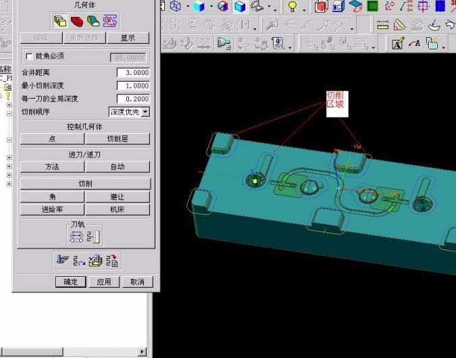Click the Replay tool path icon
456x358 pixels.
78,260
